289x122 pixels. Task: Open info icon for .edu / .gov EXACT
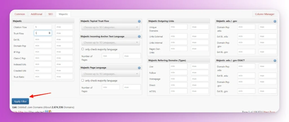[275, 61]
